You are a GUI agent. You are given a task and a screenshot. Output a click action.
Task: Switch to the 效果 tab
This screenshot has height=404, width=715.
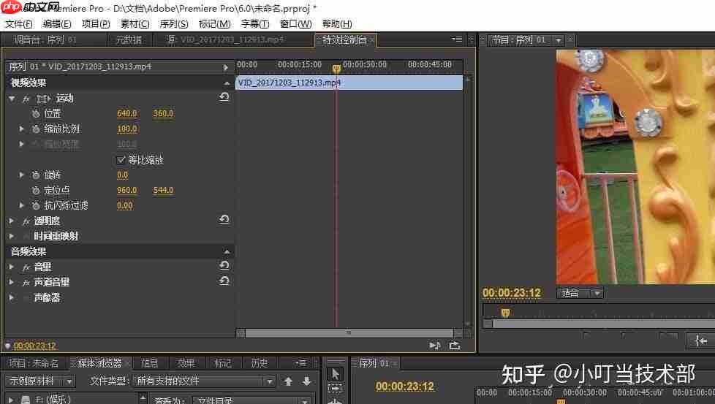(x=186, y=363)
